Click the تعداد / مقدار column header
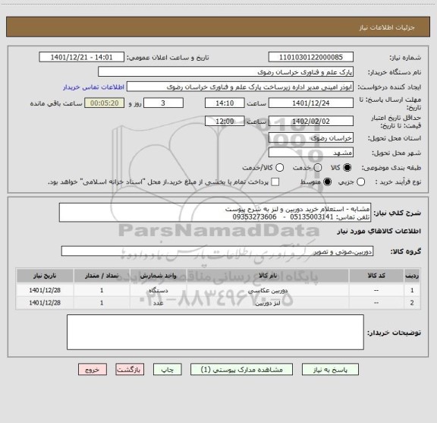The image size is (437, 423). [x=102, y=276]
